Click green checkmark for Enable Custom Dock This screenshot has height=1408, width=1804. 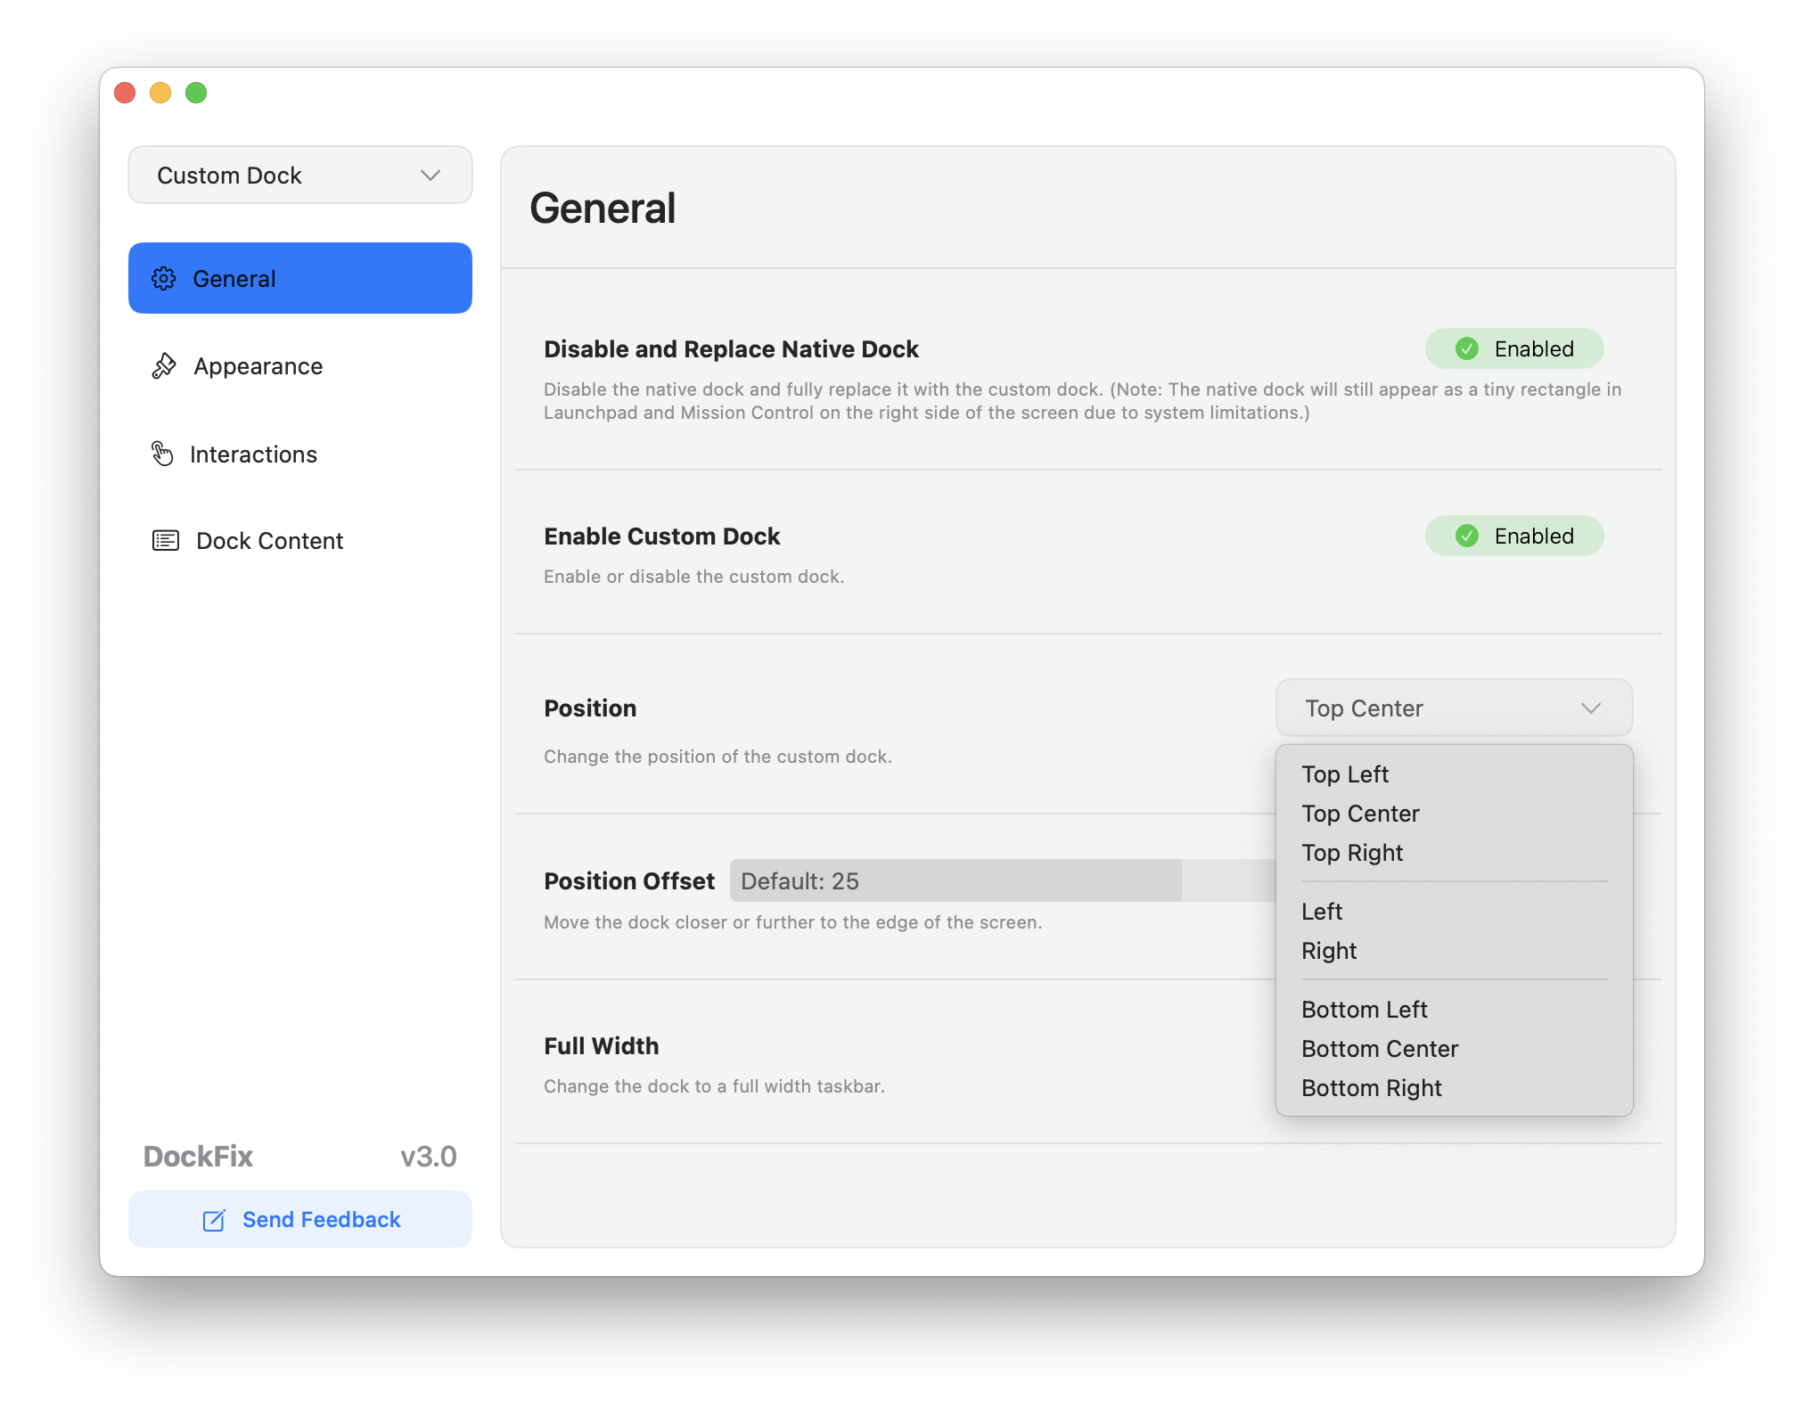(x=1467, y=536)
